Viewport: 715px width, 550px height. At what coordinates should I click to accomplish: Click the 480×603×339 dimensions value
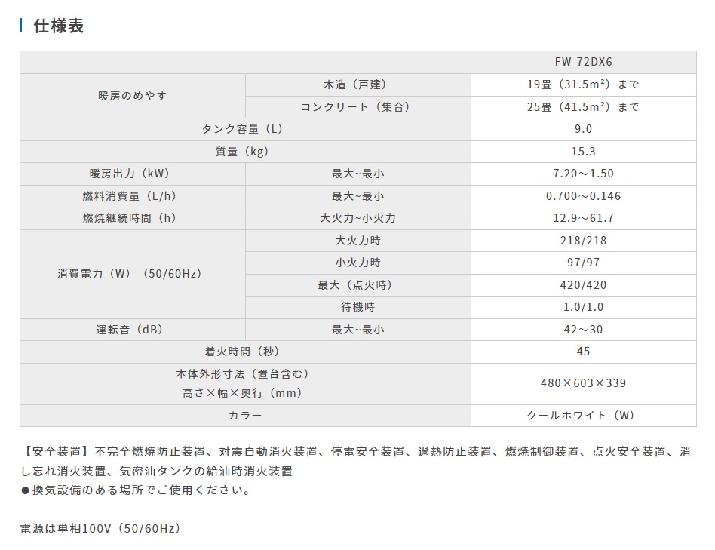coord(583,383)
